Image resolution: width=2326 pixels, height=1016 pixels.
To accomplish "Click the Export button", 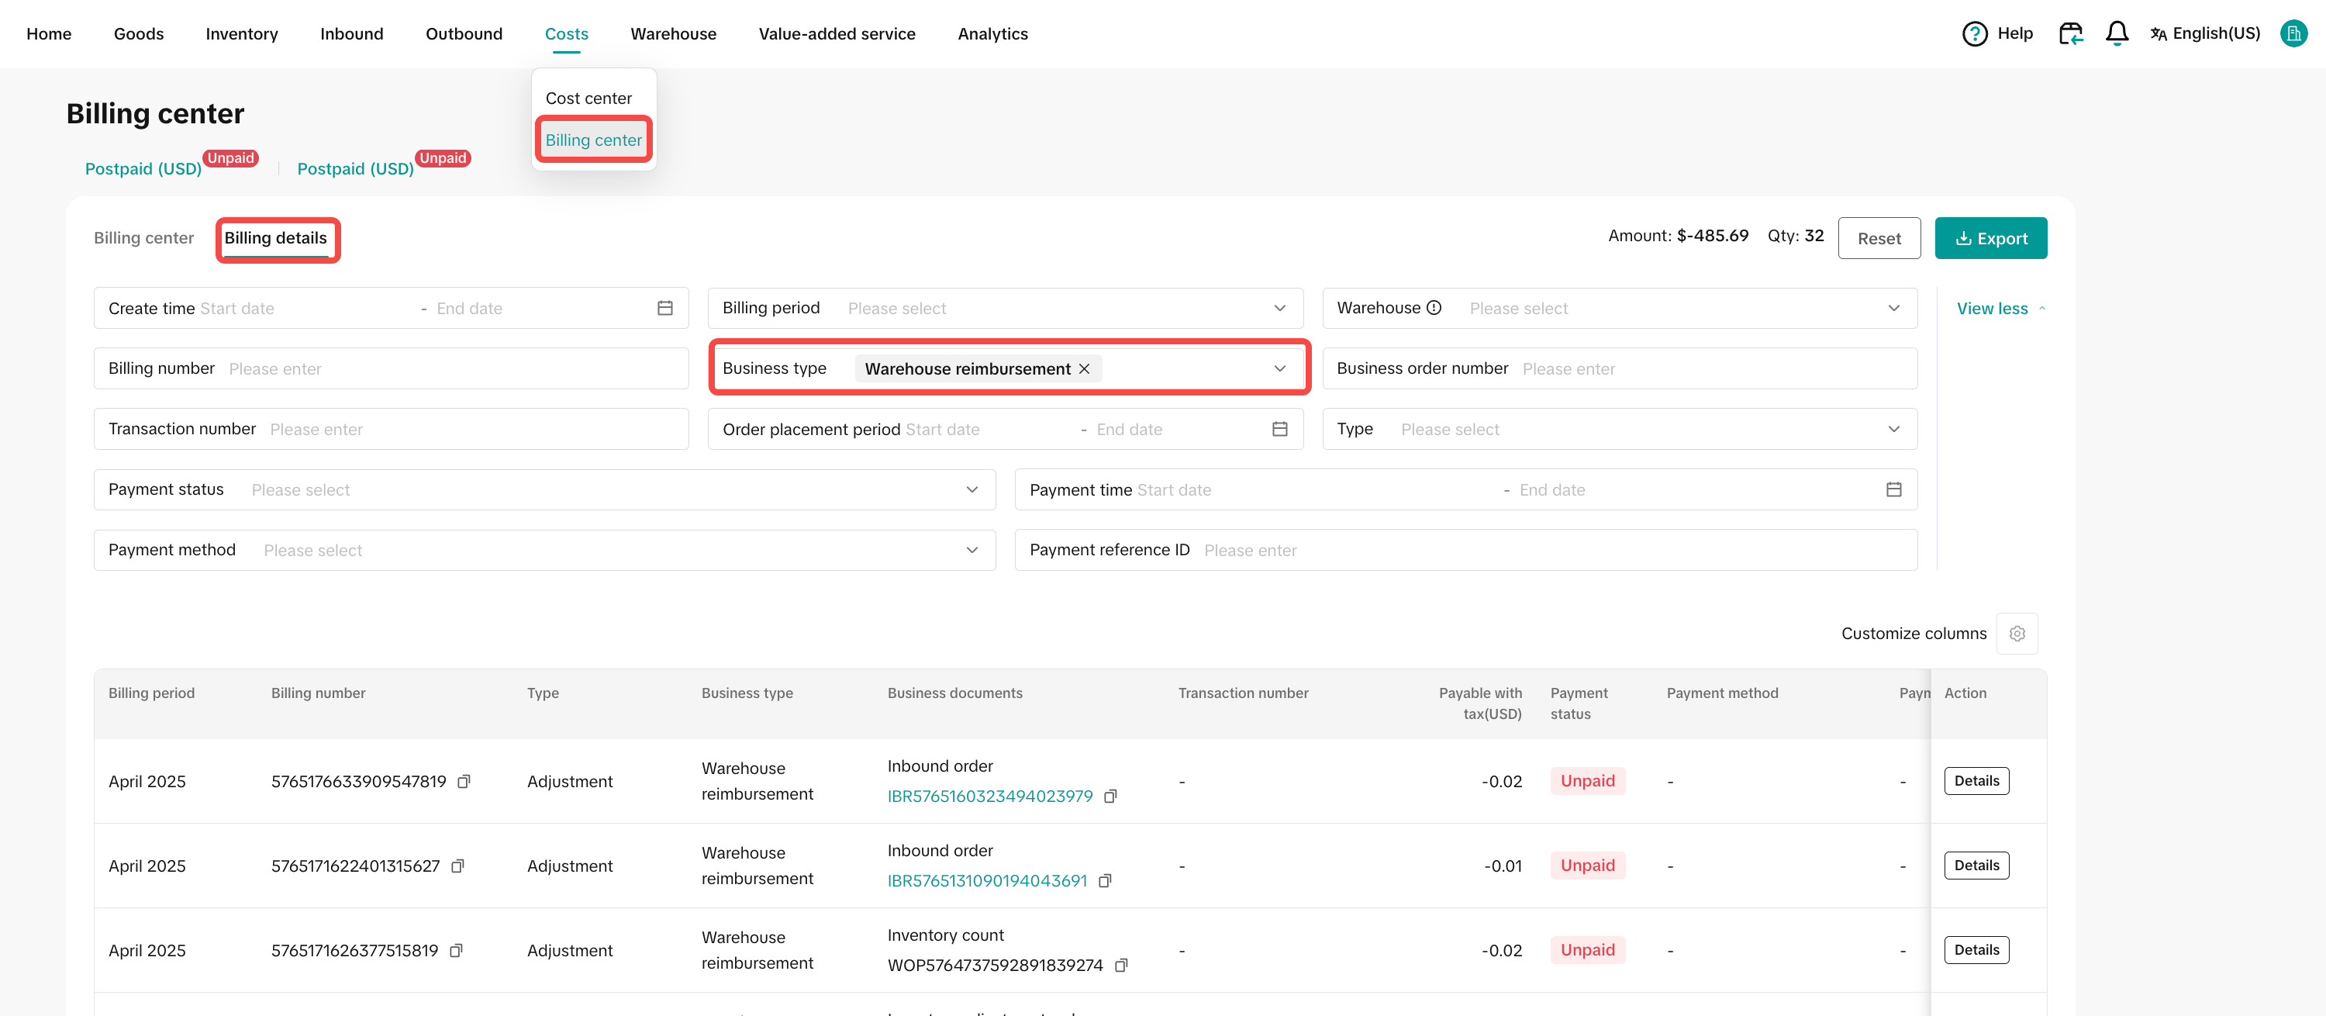I will pos(1990,238).
